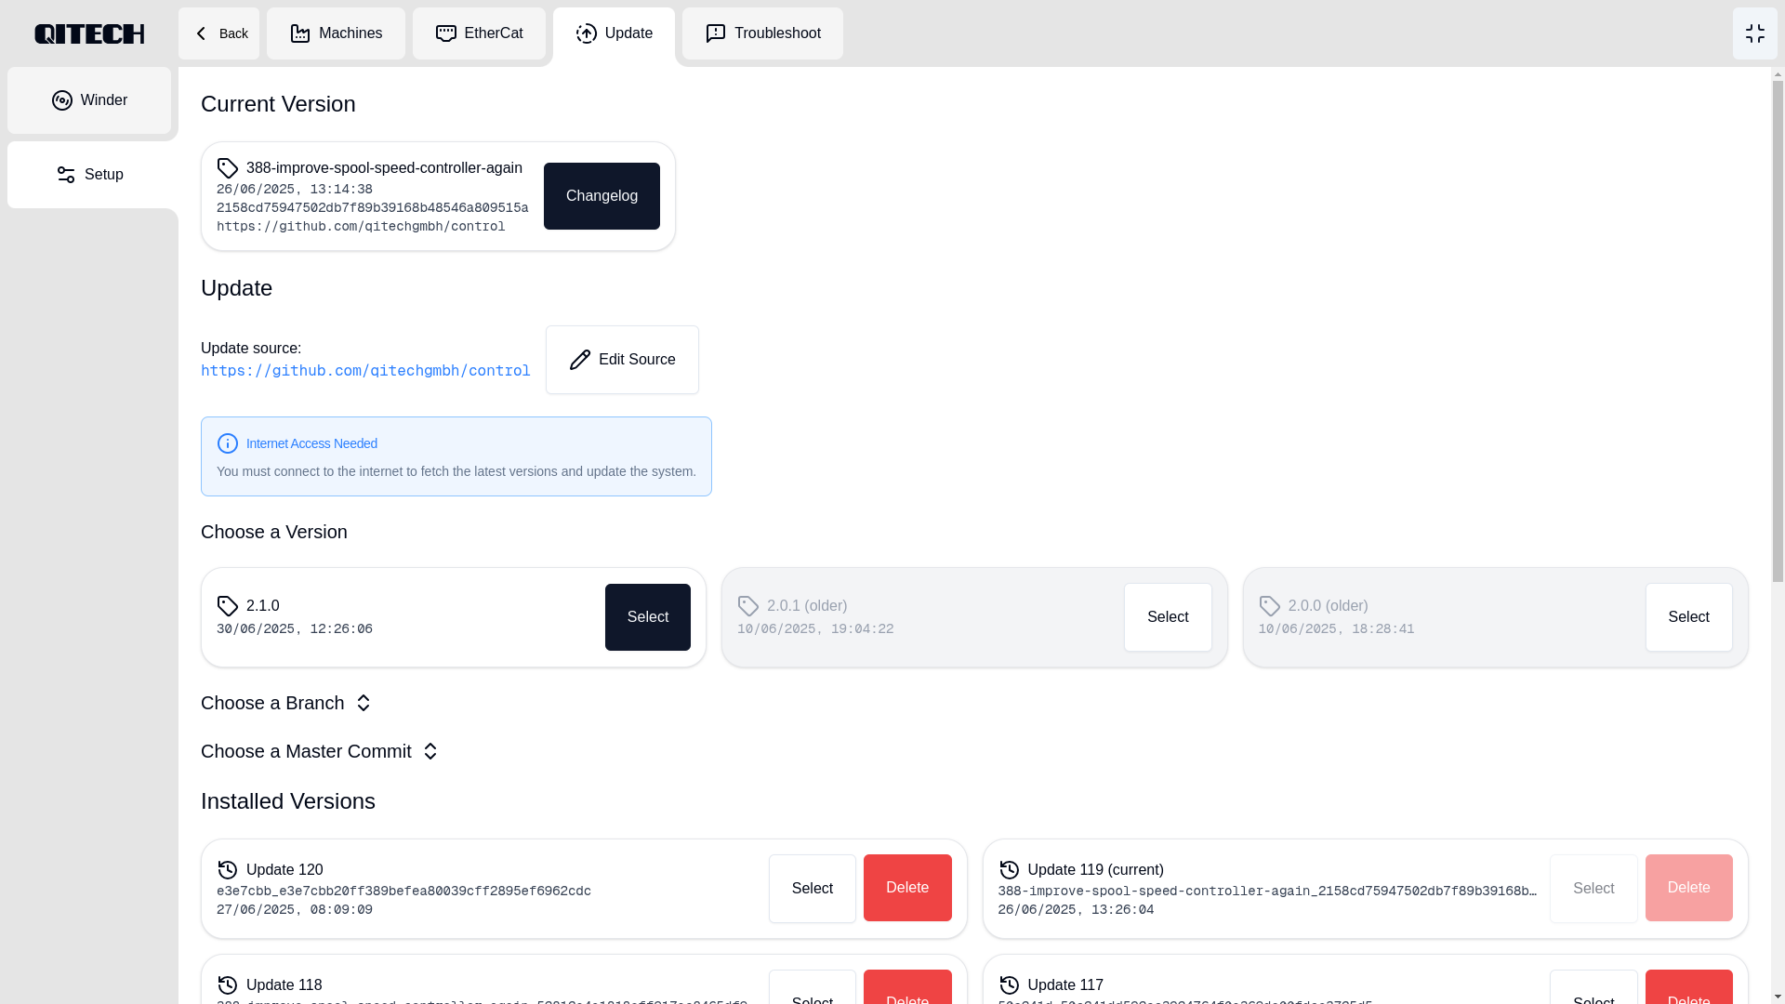Click the 26/06/2025, 13:14:38 timestamp
The image size is (1785, 1004).
coord(295,190)
